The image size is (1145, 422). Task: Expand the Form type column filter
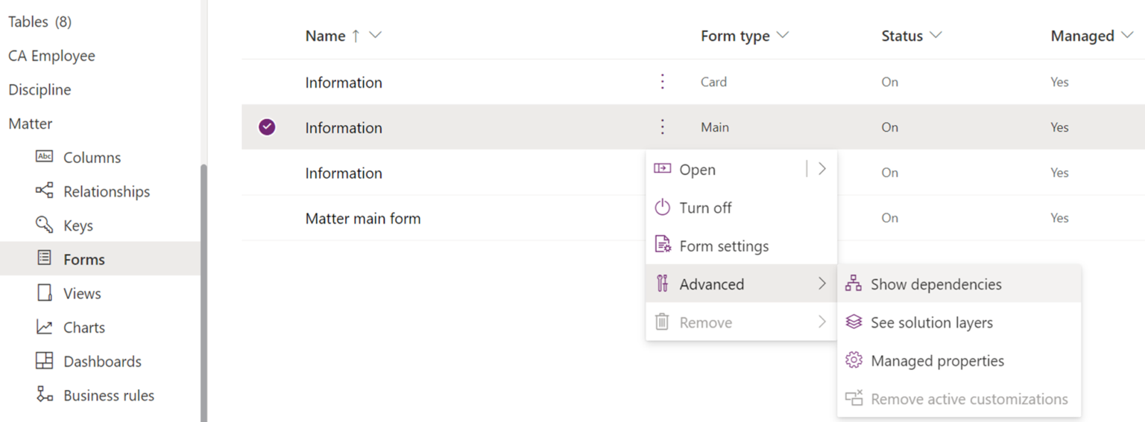783,36
